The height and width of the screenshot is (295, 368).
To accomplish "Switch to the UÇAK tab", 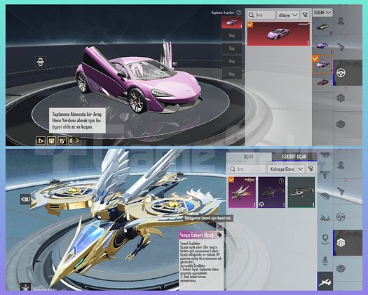I will [x=249, y=157].
